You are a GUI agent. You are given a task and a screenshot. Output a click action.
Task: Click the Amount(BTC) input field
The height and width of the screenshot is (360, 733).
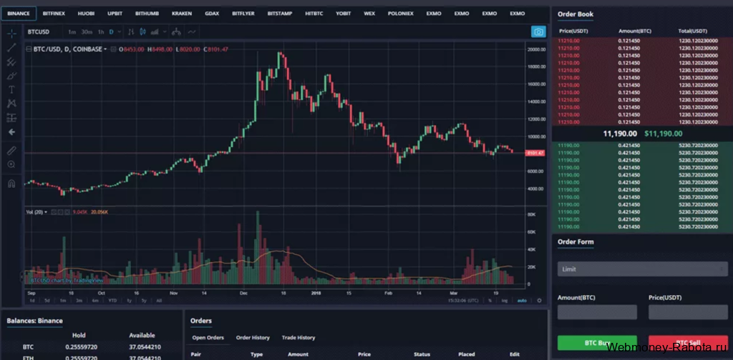597,312
